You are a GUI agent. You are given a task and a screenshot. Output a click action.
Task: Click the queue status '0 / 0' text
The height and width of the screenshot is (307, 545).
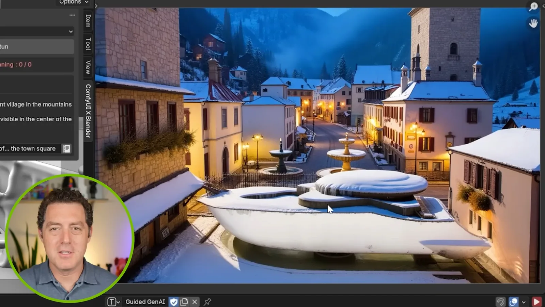point(25,64)
